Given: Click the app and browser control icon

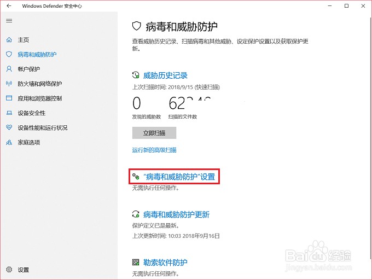Looking at the screenshot, I should [9, 98].
